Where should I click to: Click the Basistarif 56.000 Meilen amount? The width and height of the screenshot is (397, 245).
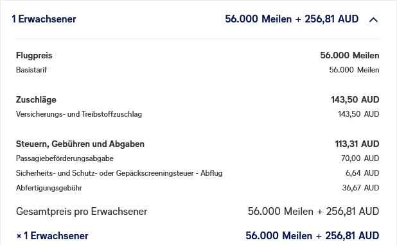(354, 70)
